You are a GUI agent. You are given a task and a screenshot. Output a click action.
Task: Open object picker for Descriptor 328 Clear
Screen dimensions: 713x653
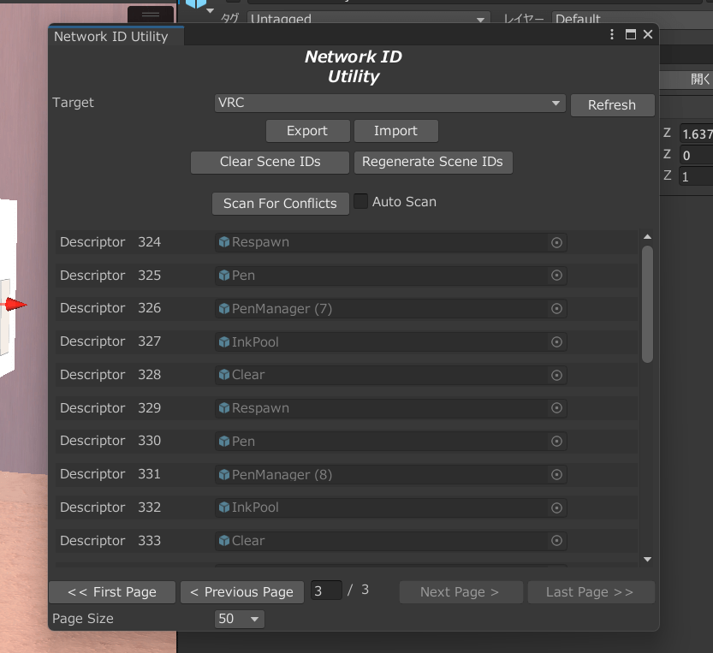pos(556,376)
